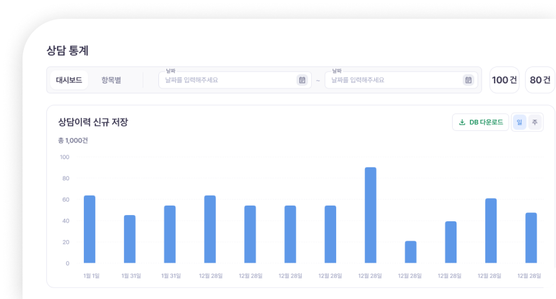556x299 pixels.
Task: Click the 총 1,000건 total count text
Action: (73, 140)
